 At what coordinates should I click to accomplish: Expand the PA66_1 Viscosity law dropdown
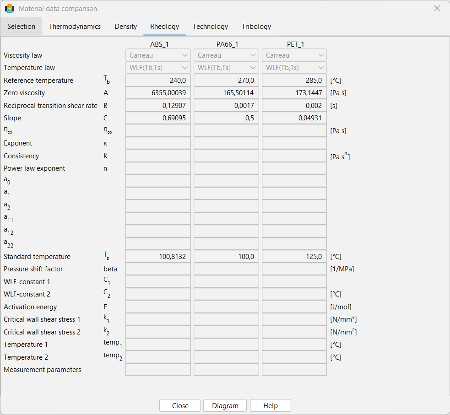[226, 55]
